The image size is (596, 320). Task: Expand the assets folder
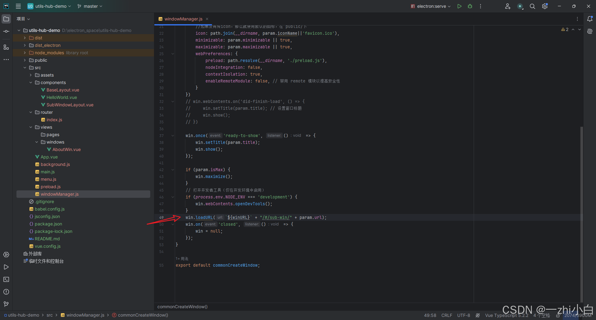pos(31,75)
